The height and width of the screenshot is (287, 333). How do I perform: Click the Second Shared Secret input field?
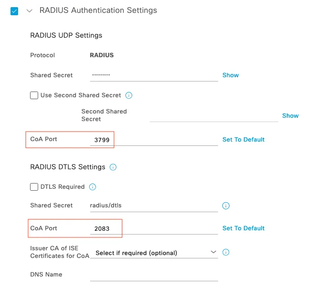(x=214, y=116)
